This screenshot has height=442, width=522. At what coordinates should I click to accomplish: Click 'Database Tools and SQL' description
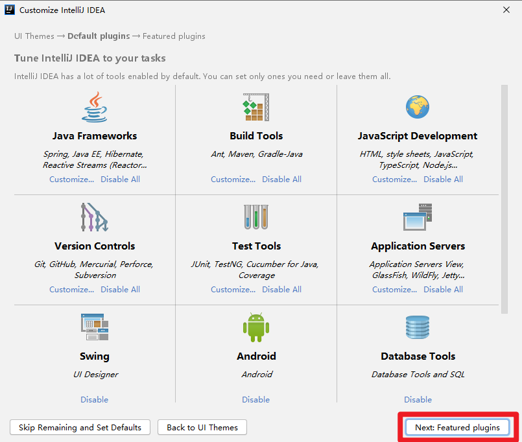tap(418, 375)
